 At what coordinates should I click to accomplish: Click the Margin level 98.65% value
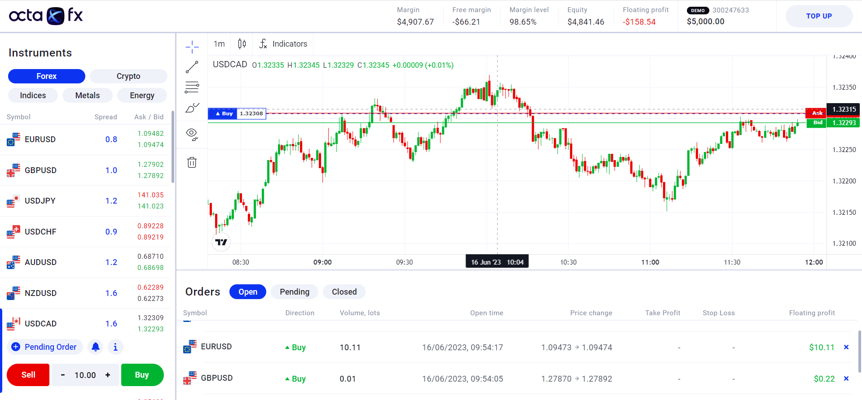[523, 22]
